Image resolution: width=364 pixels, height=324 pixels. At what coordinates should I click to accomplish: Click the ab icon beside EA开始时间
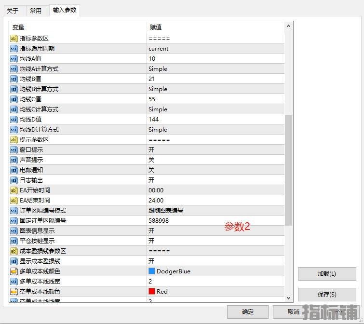[x=13, y=190]
